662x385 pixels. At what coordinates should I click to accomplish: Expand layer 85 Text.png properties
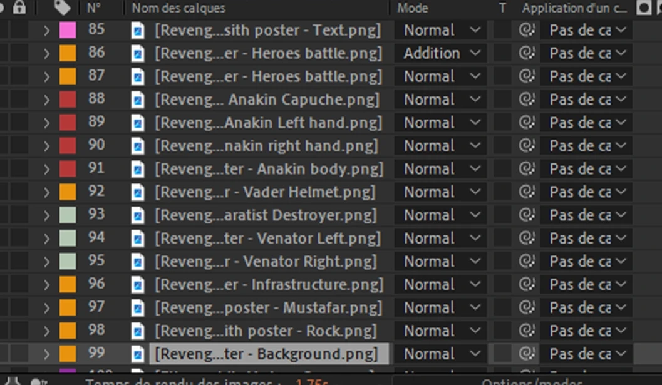(x=46, y=31)
